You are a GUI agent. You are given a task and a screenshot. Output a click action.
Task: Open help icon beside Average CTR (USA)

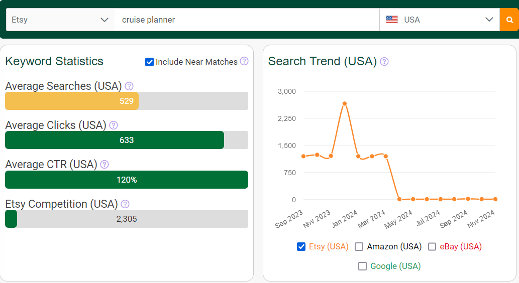point(105,165)
